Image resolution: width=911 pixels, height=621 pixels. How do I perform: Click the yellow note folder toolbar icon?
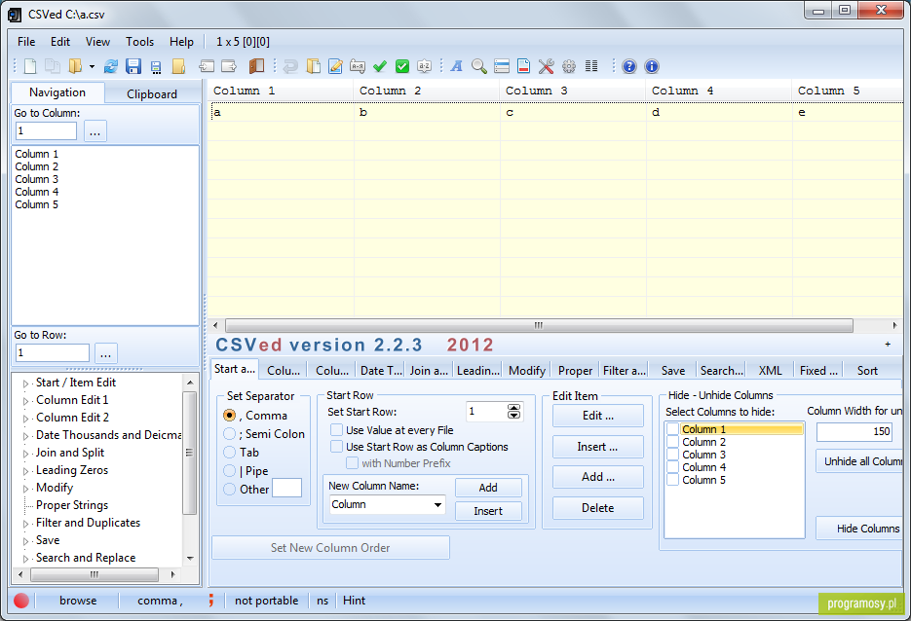pyautogui.click(x=178, y=66)
